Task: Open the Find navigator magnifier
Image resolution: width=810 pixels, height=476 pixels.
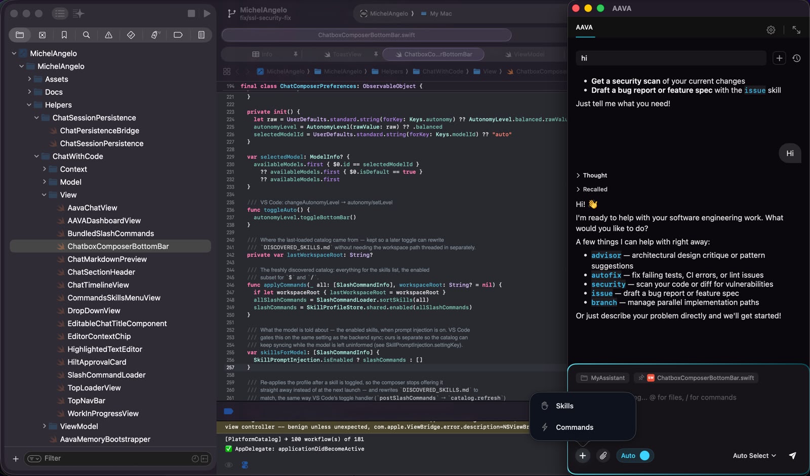Action: click(x=87, y=35)
